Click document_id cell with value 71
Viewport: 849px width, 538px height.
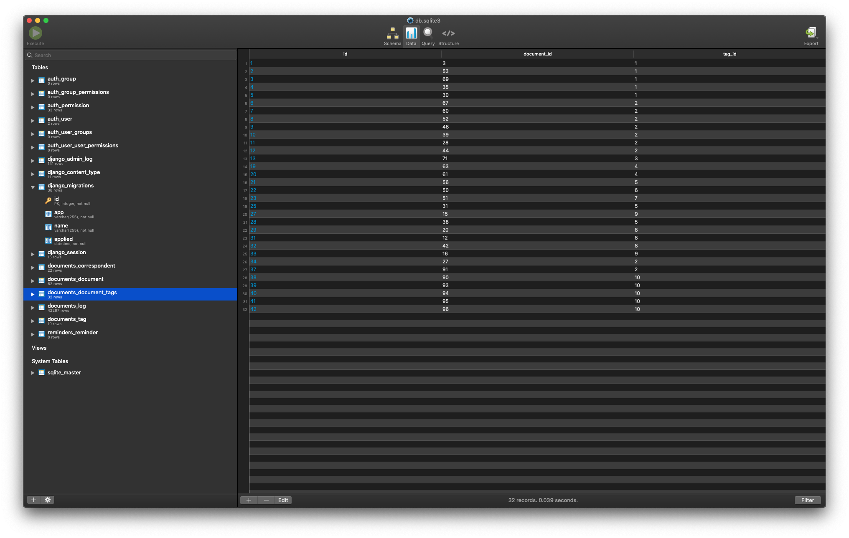click(x=537, y=159)
